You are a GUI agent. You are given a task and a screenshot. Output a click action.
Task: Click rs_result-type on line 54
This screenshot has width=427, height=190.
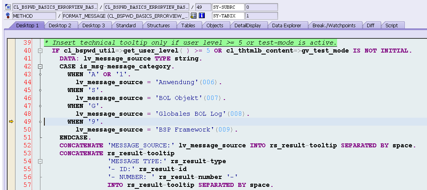(198, 162)
